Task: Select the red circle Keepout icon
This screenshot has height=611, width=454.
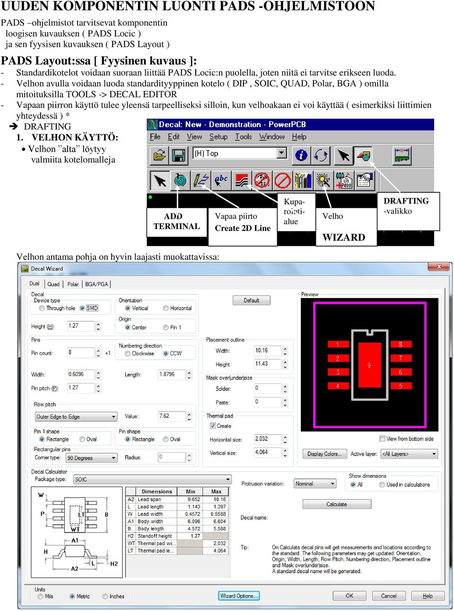Action: 283,180
